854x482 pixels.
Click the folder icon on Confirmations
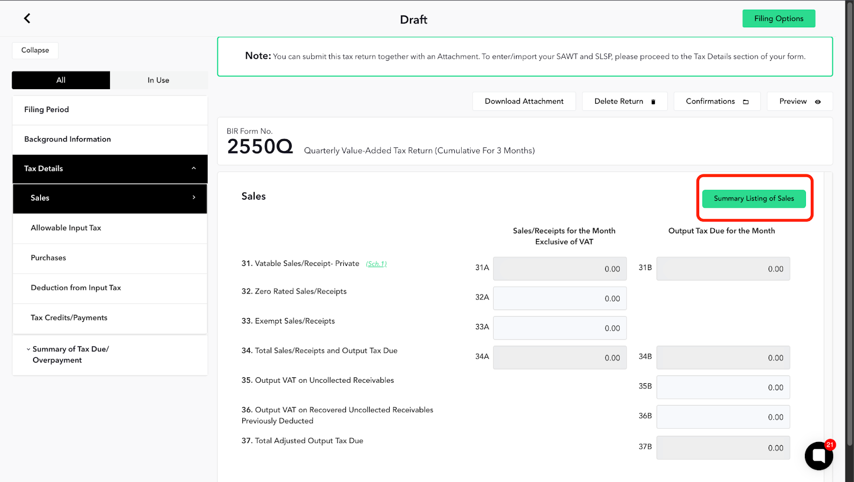click(746, 101)
